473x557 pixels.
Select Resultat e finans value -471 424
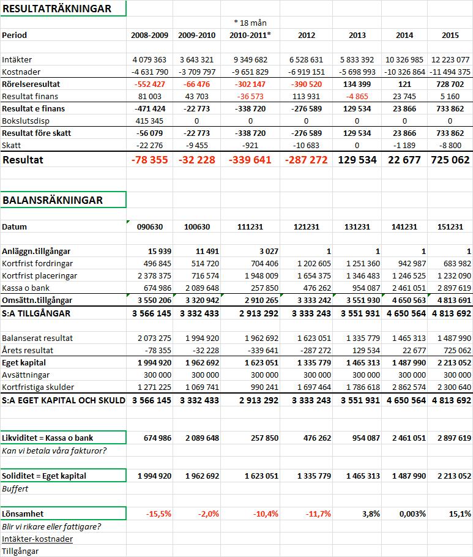point(149,109)
